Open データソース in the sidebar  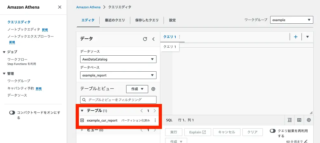tap(17, 95)
